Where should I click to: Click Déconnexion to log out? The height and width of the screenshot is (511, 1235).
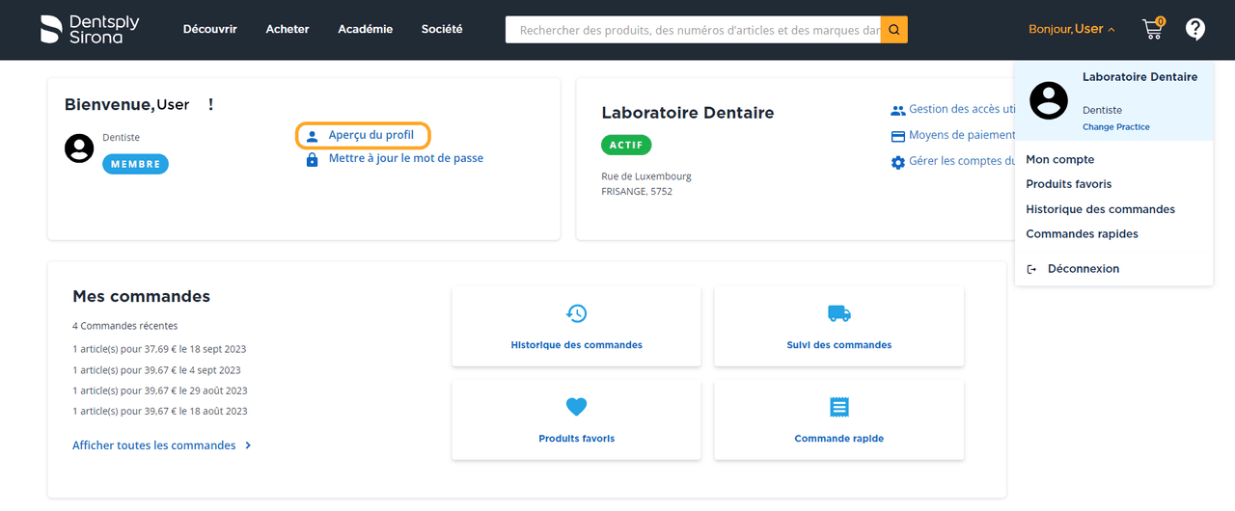(x=1083, y=269)
